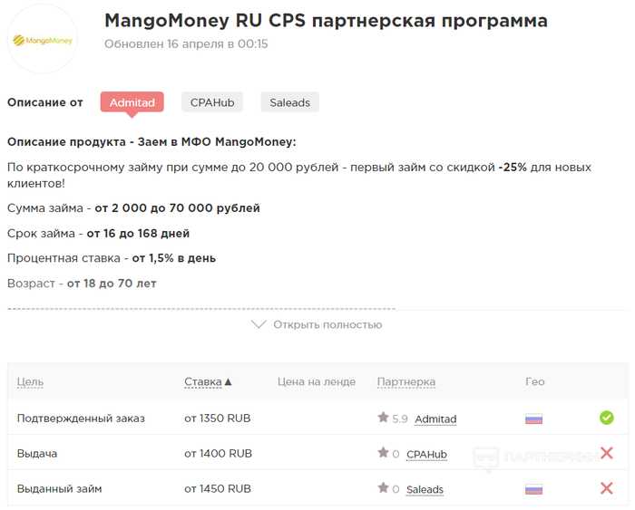Click the 'от 16 до 168 дней' term

[x=138, y=234]
